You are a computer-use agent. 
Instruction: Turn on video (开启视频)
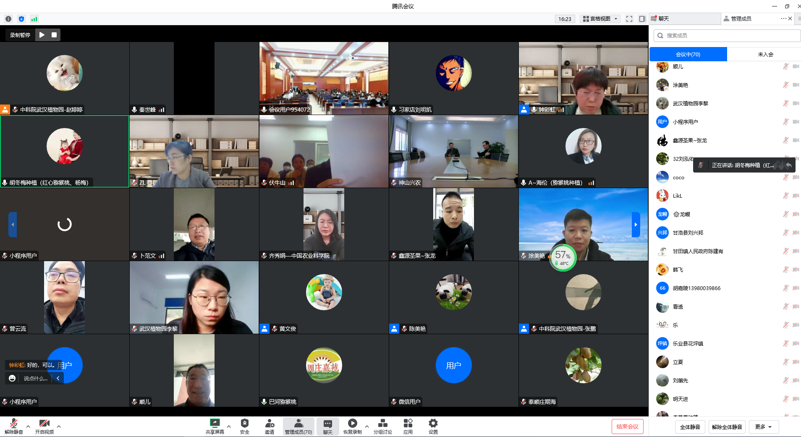click(44, 426)
